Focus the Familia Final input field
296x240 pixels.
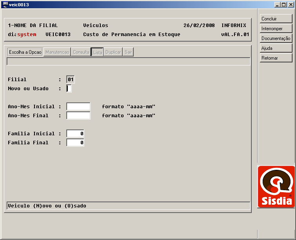[75, 143]
